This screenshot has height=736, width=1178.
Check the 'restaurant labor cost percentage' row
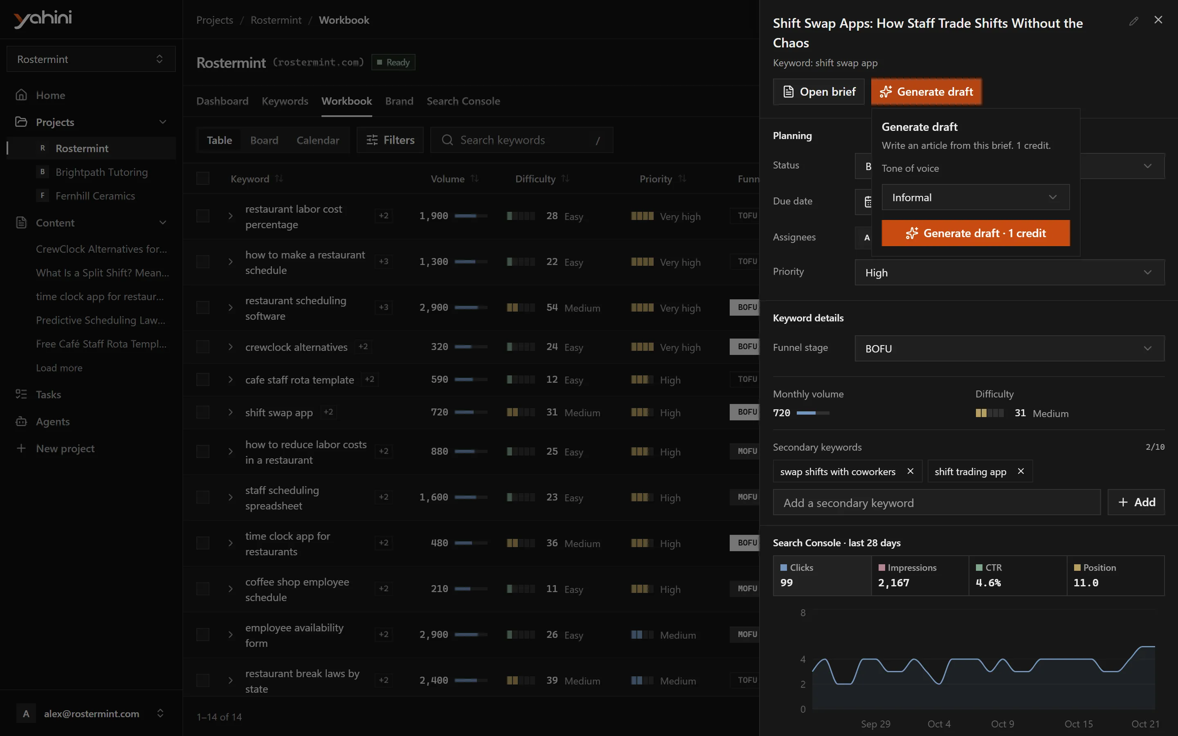tap(202, 216)
